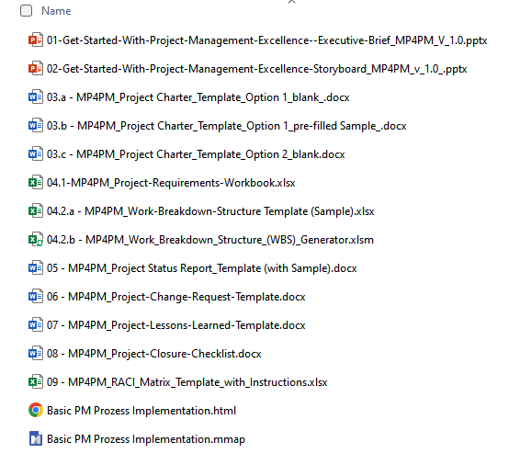Viewport: 531px width, 476px height.
Task: Click Chrome icon of Basic PM Prozess Implementation.html
Action: click(36, 410)
